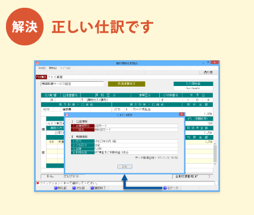Maximize the main window
Viewport: 254px width, 215px height.
pyautogui.click(x=208, y=63)
